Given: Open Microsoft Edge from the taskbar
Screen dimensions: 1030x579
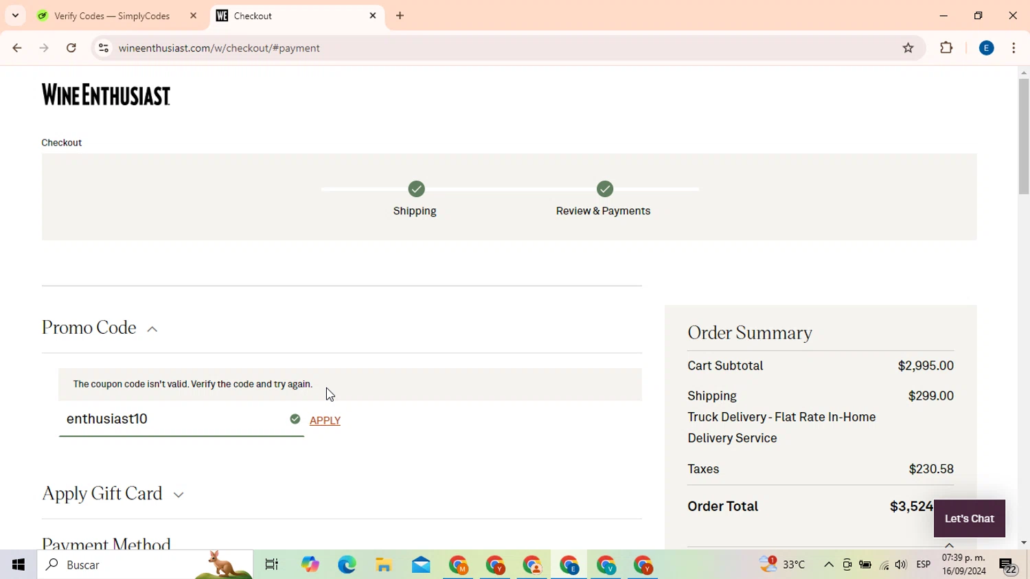Looking at the screenshot, I should (347, 565).
